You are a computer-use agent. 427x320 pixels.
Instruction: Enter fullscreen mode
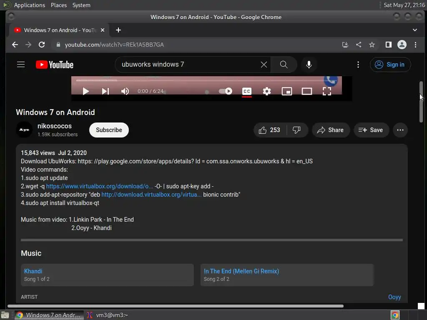[x=327, y=91]
